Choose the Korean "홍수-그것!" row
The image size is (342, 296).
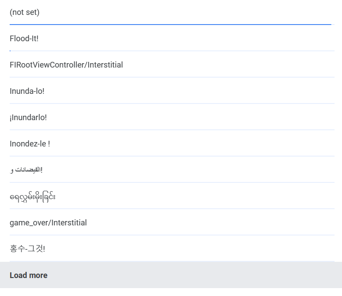[x=172, y=249]
